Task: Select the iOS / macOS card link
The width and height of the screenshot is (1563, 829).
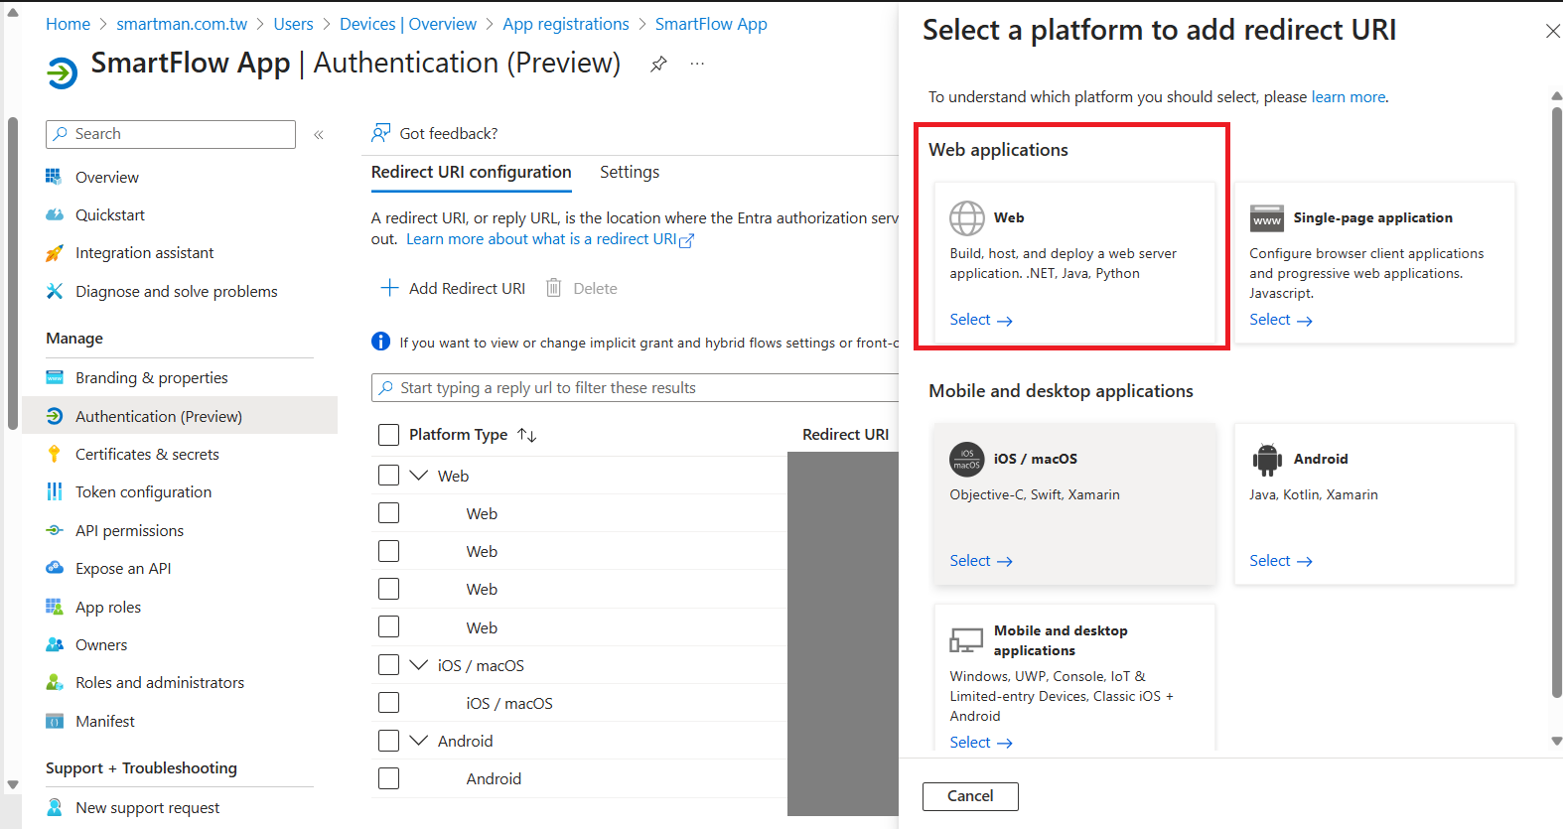Action: click(x=981, y=561)
